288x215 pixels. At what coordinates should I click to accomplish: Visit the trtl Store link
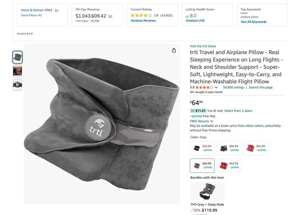coord(203,46)
